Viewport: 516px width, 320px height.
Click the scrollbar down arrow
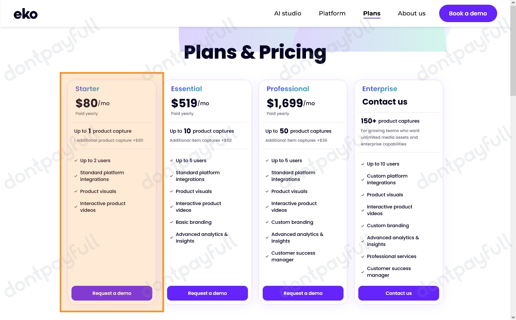(x=513, y=317)
